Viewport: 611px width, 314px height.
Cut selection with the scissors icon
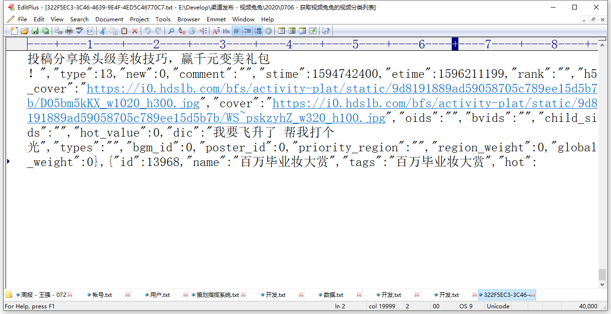point(103,31)
